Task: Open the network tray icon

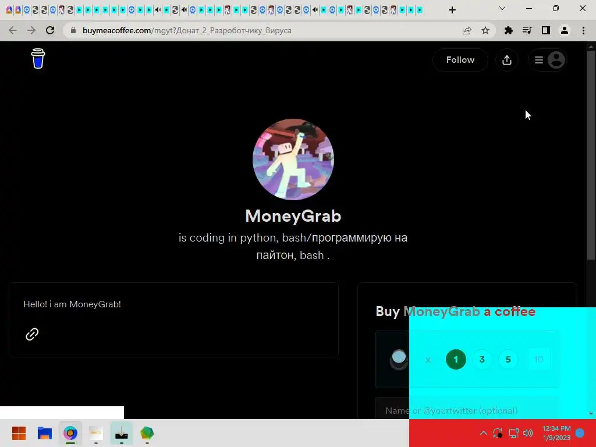Action: pyautogui.click(x=513, y=433)
